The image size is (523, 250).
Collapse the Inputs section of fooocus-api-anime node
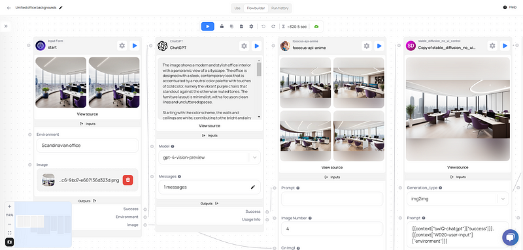click(332, 177)
